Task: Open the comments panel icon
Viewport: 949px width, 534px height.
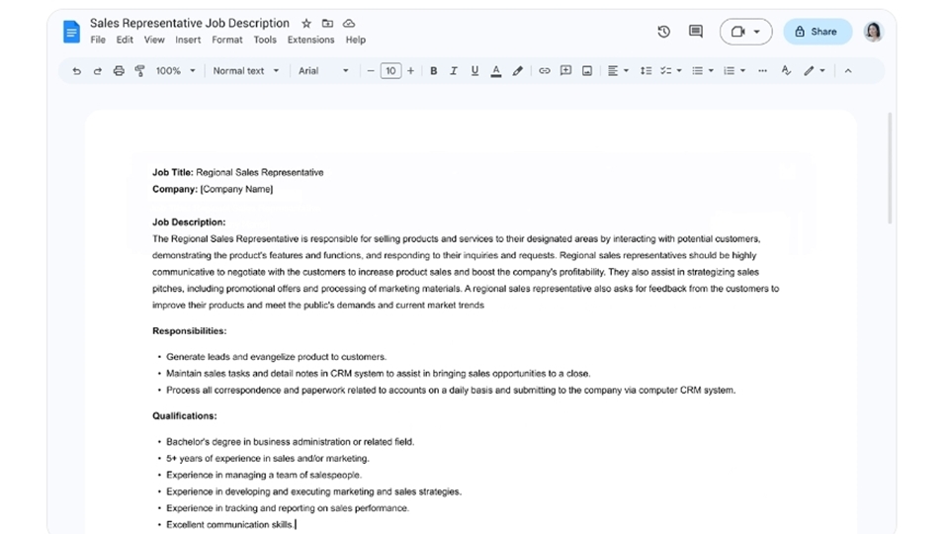Action: click(x=696, y=32)
